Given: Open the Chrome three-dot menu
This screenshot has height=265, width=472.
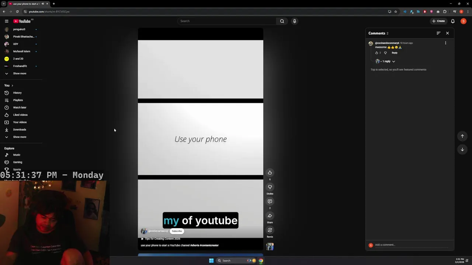Looking at the screenshot, I should [x=468, y=11].
